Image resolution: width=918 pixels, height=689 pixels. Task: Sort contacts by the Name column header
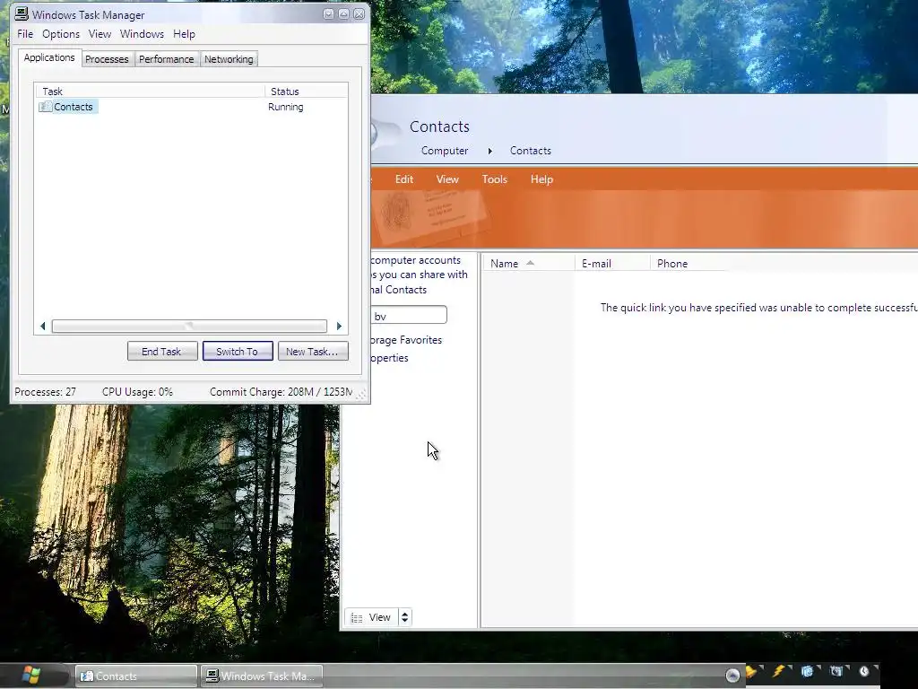point(529,264)
